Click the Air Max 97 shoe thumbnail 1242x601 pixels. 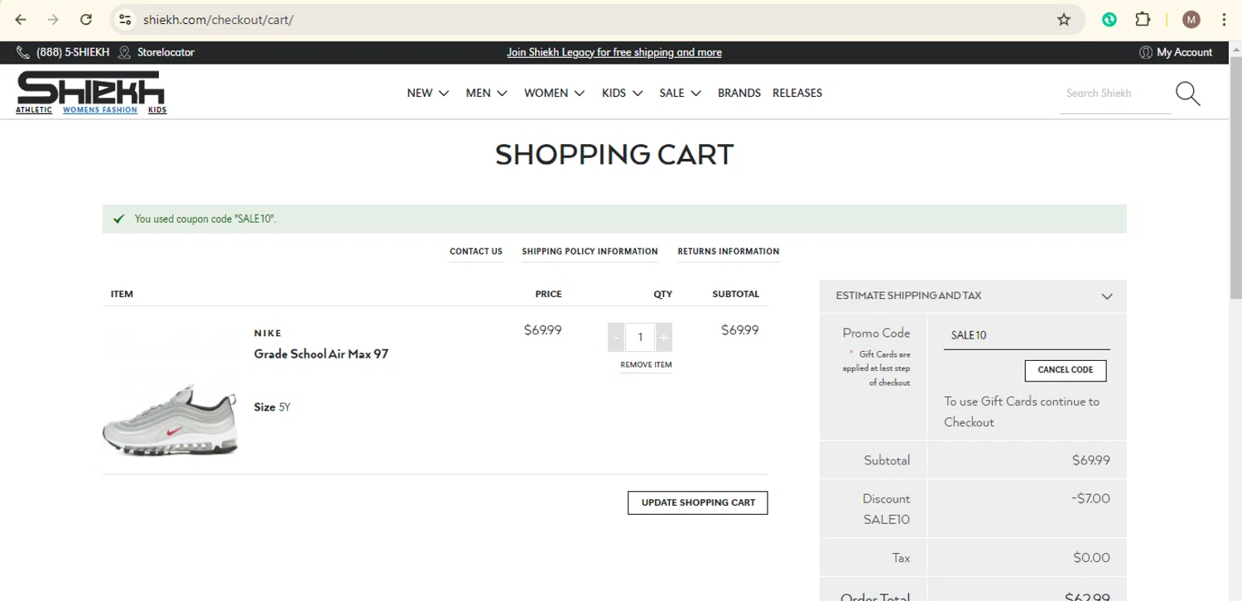point(171,420)
